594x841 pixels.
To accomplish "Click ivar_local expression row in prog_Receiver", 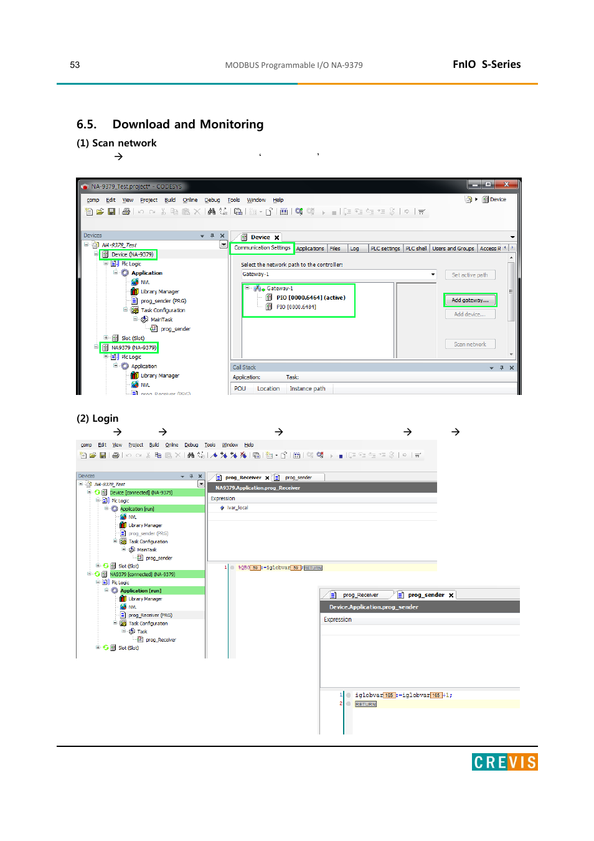I will [x=237, y=508].
